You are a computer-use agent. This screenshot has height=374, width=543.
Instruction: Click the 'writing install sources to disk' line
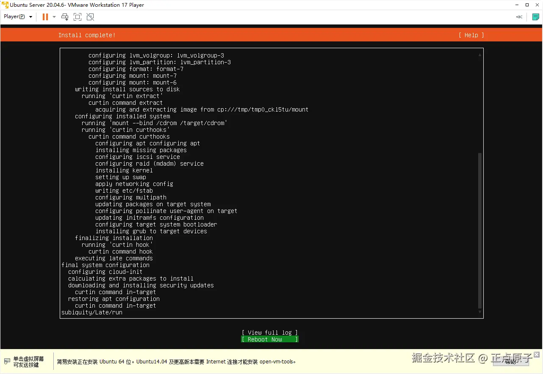(x=127, y=89)
